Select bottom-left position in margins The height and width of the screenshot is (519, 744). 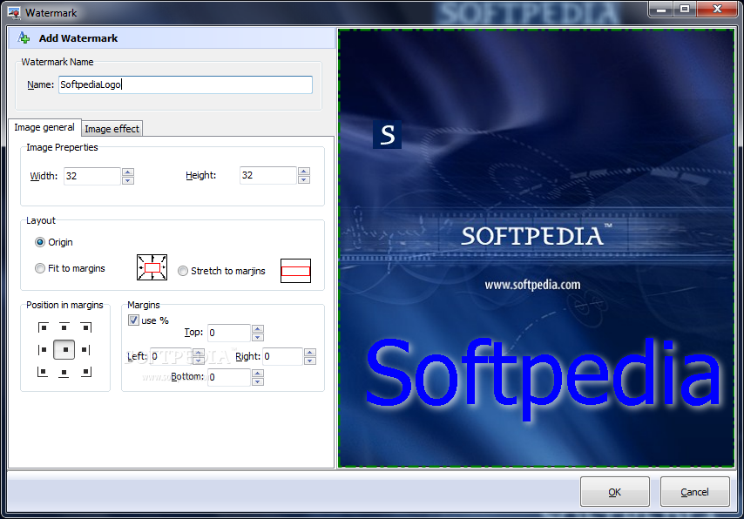point(43,372)
